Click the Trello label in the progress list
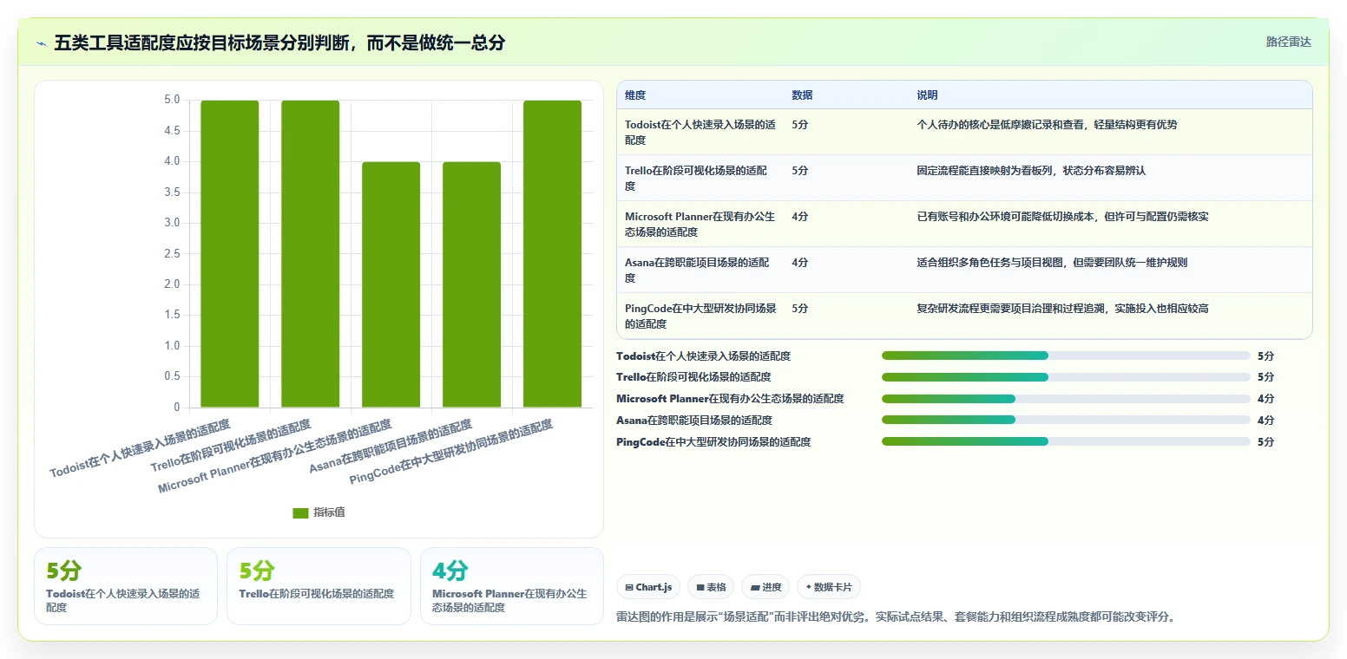This screenshot has height=659, width=1347. 693,378
